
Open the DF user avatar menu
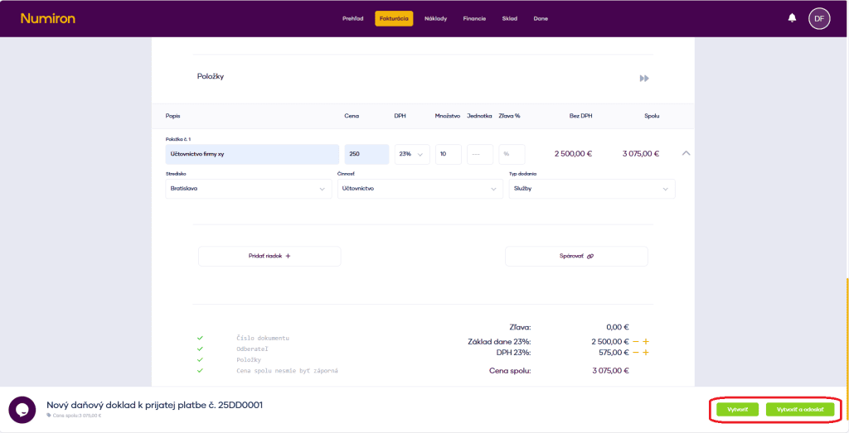(819, 18)
